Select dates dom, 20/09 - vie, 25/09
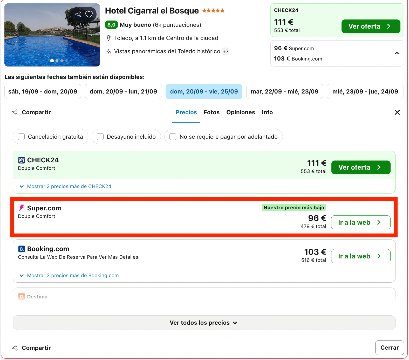The height and width of the screenshot is (360, 409). point(204,91)
